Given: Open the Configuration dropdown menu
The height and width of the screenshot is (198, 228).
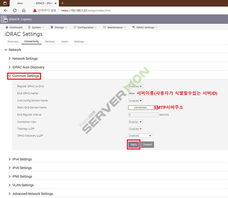Looking at the screenshot, I should click(85, 27).
